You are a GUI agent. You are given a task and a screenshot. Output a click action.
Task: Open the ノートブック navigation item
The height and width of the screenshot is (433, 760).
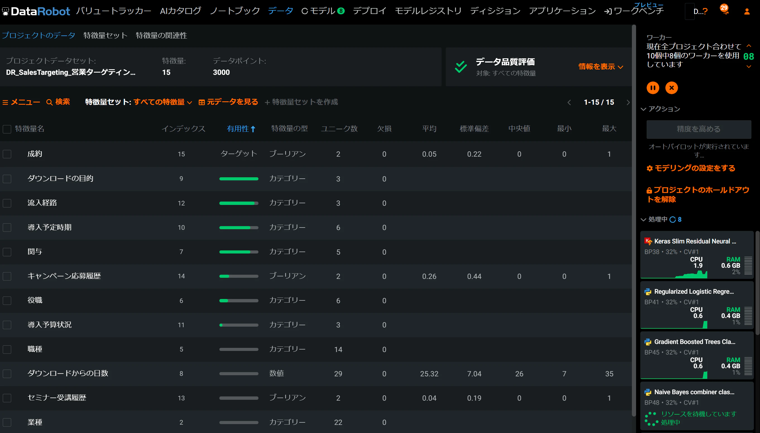point(235,11)
